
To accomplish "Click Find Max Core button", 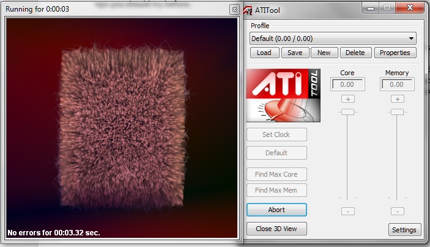I will point(276,174).
